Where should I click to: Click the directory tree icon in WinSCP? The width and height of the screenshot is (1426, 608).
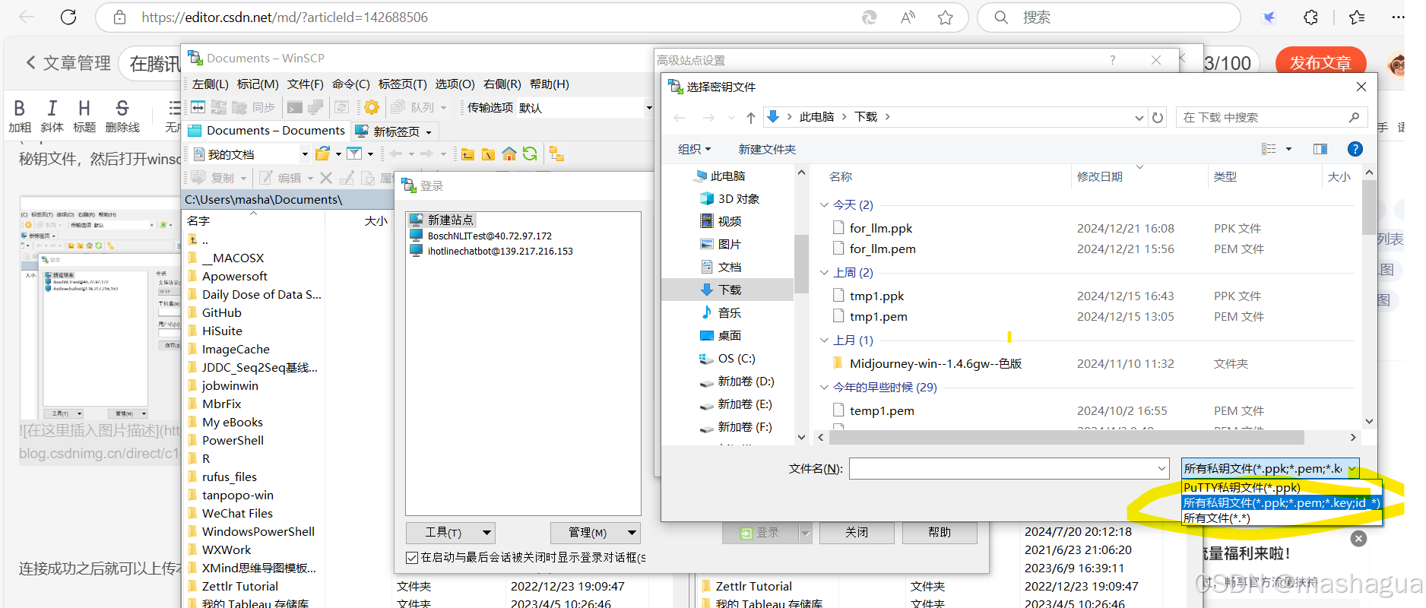pos(556,154)
